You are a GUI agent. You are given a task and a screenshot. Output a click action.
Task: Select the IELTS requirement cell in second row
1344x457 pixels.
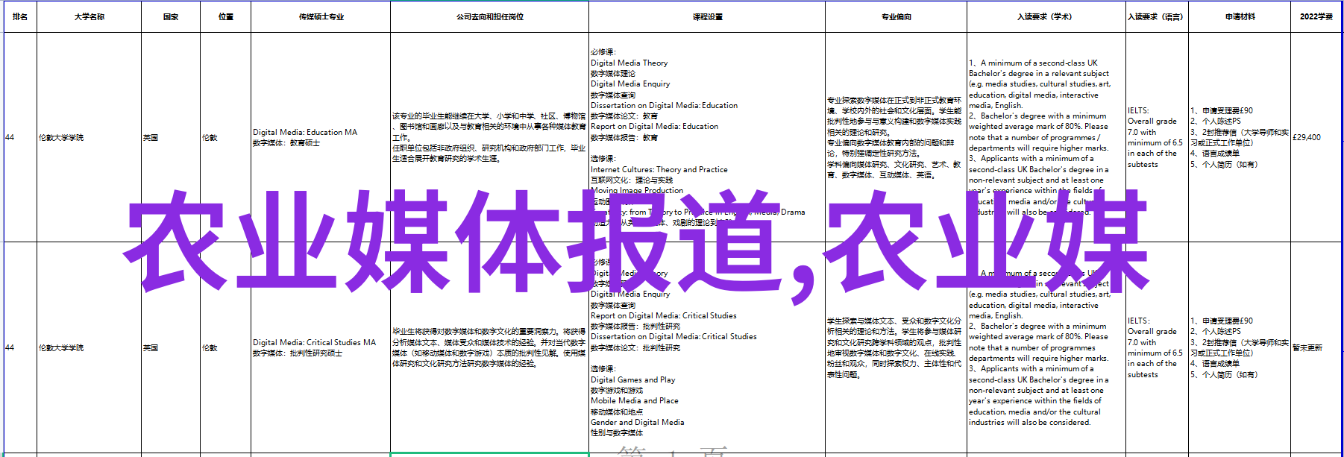click(x=1155, y=347)
